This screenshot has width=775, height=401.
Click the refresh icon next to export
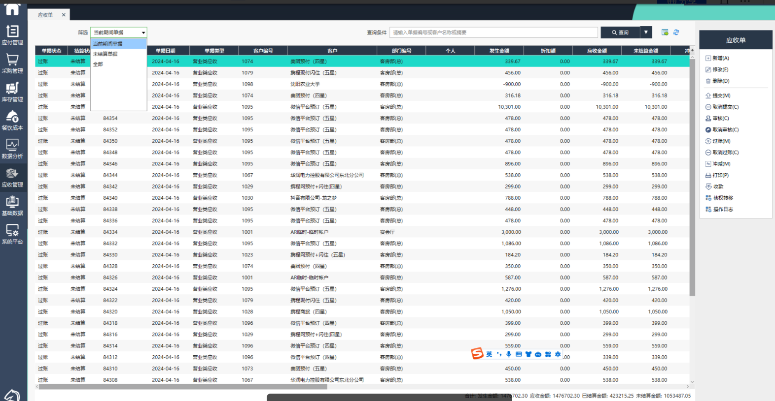pos(676,32)
